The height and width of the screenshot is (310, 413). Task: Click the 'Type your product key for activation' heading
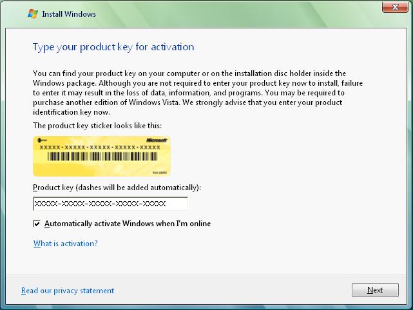click(x=113, y=47)
